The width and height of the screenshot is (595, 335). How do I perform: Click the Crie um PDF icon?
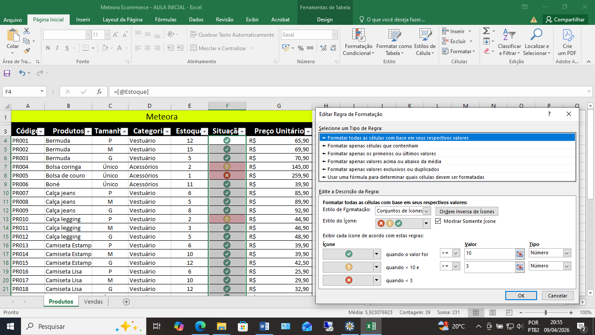(x=567, y=42)
